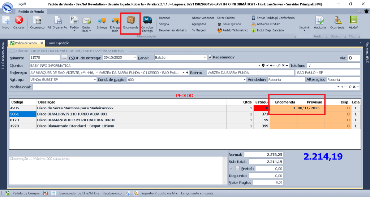Image resolution: width=370 pixels, height=197 pixels.
Task: Tick the Frete checkbox
Action: pos(237,168)
